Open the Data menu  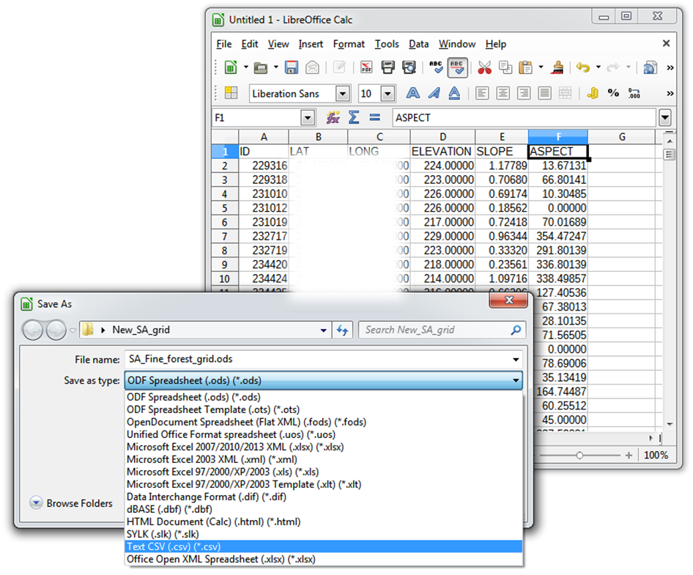click(418, 44)
